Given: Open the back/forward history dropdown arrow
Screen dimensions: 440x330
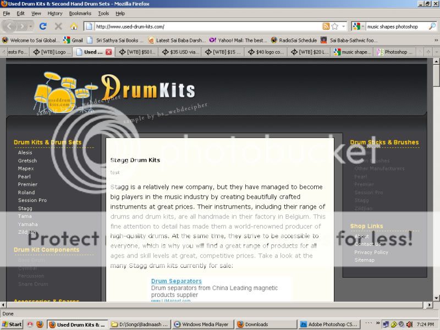Looking at the screenshot, I should coord(31,26).
